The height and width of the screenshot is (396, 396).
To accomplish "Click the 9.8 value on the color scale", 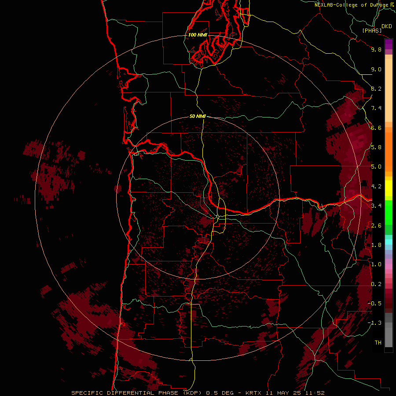I will tap(376, 49).
